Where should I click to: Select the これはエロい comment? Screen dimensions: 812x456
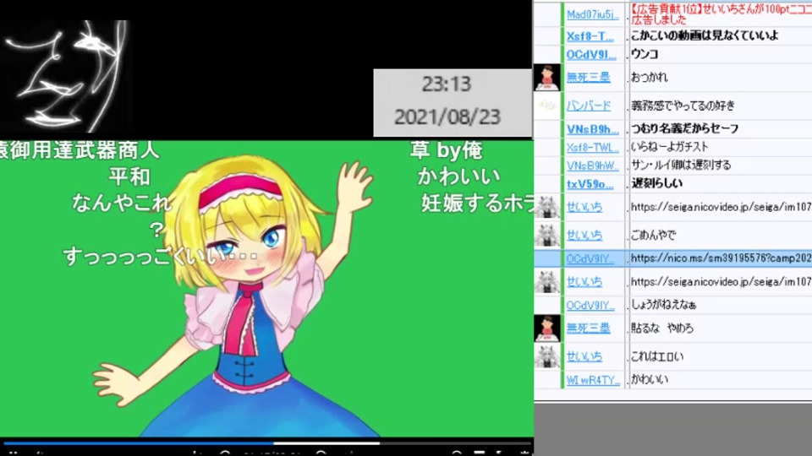tap(657, 356)
